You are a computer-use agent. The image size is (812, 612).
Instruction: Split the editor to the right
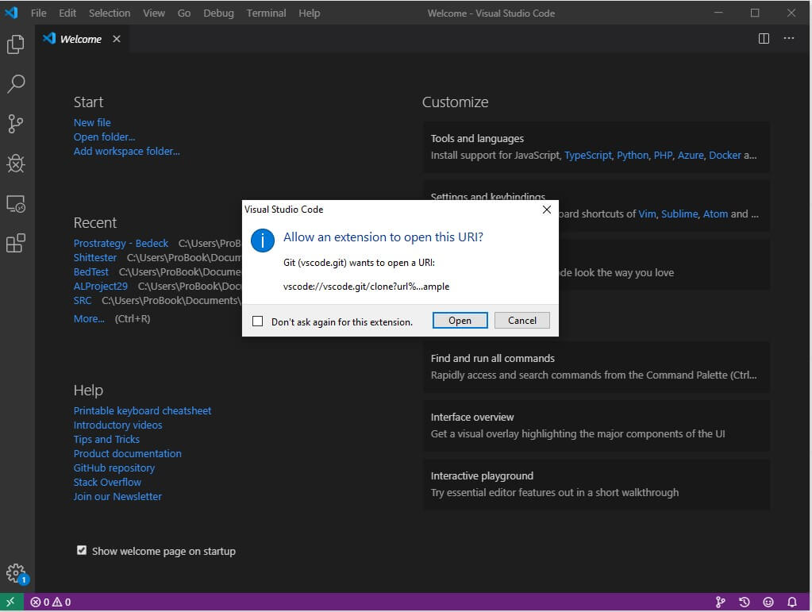764,39
